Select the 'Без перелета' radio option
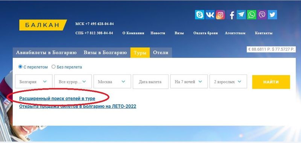The image size is (301, 143). [x=53, y=67]
